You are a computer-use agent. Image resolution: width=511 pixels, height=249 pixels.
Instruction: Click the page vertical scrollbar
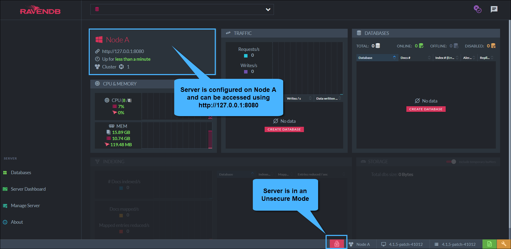510,124
